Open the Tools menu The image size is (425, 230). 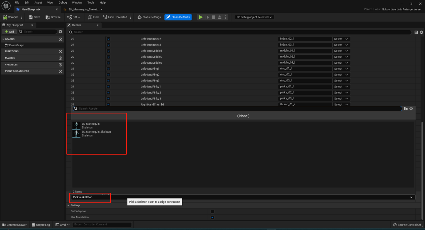pos(91,3)
